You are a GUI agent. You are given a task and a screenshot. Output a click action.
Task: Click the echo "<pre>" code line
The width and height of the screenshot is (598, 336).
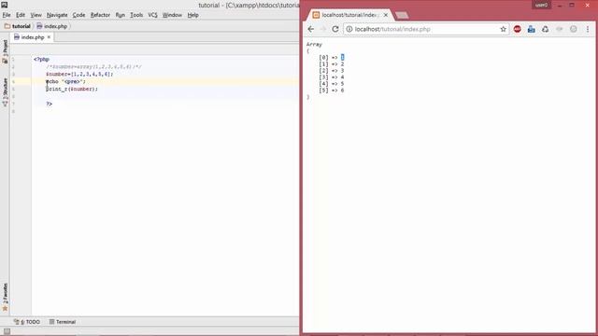click(x=65, y=81)
